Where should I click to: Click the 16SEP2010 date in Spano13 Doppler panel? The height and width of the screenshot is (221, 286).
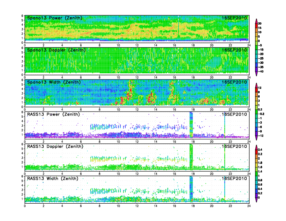click(234, 50)
